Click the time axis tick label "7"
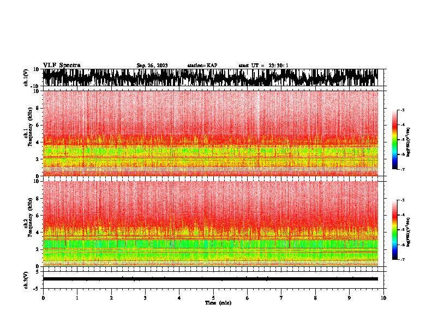Screen dimensions: 432x334 coord(281,298)
